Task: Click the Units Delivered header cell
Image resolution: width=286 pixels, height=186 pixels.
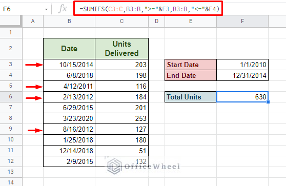Action: pos(121,49)
